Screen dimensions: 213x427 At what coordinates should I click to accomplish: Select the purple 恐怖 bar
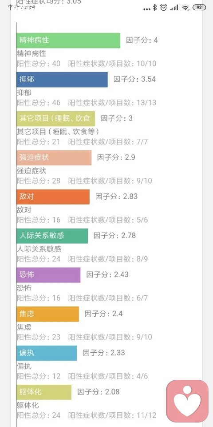click(x=48, y=275)
